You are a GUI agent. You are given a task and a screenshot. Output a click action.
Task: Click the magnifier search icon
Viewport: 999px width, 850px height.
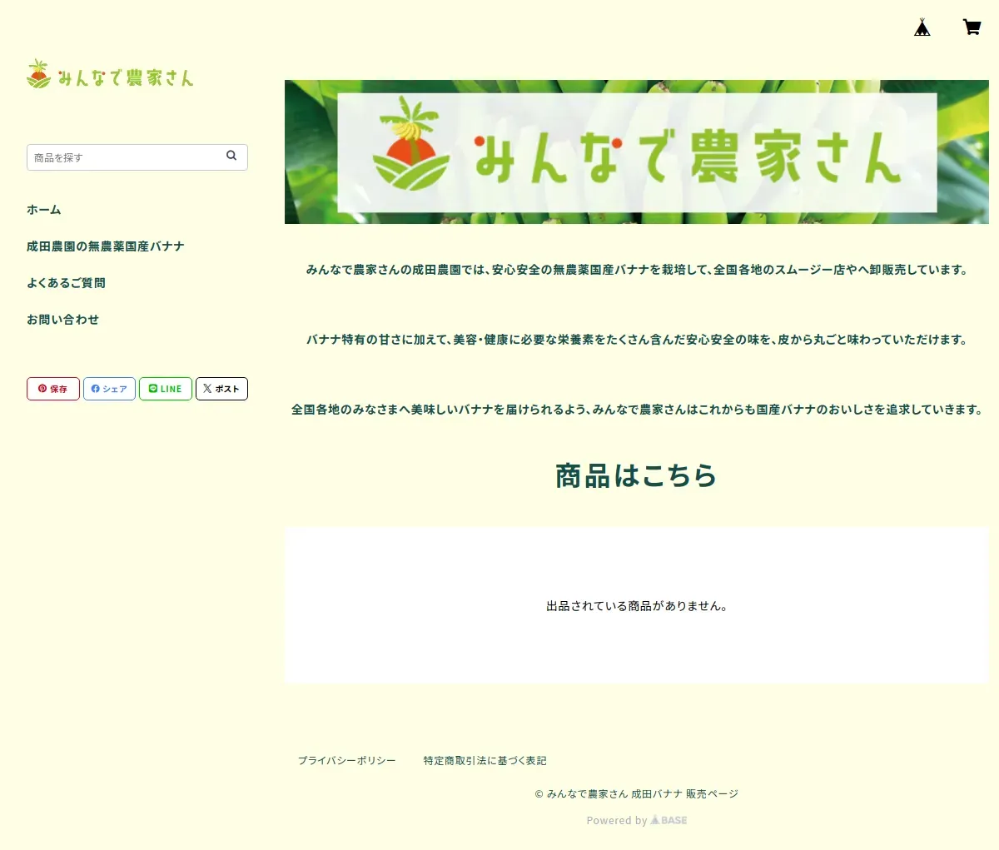tap(231, 156)
